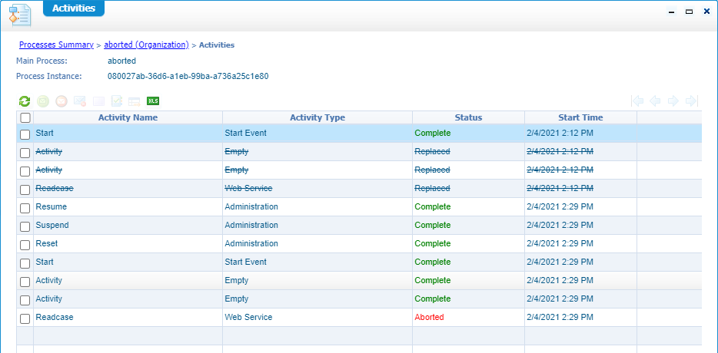Click the green envelope toolbar icon
Screen dimensions: 718x353
click(x=43, y=101)
